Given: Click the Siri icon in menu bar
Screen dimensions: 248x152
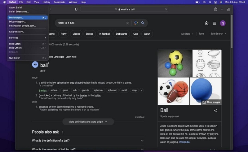Looking at the screenshot, I should [221, 2].
